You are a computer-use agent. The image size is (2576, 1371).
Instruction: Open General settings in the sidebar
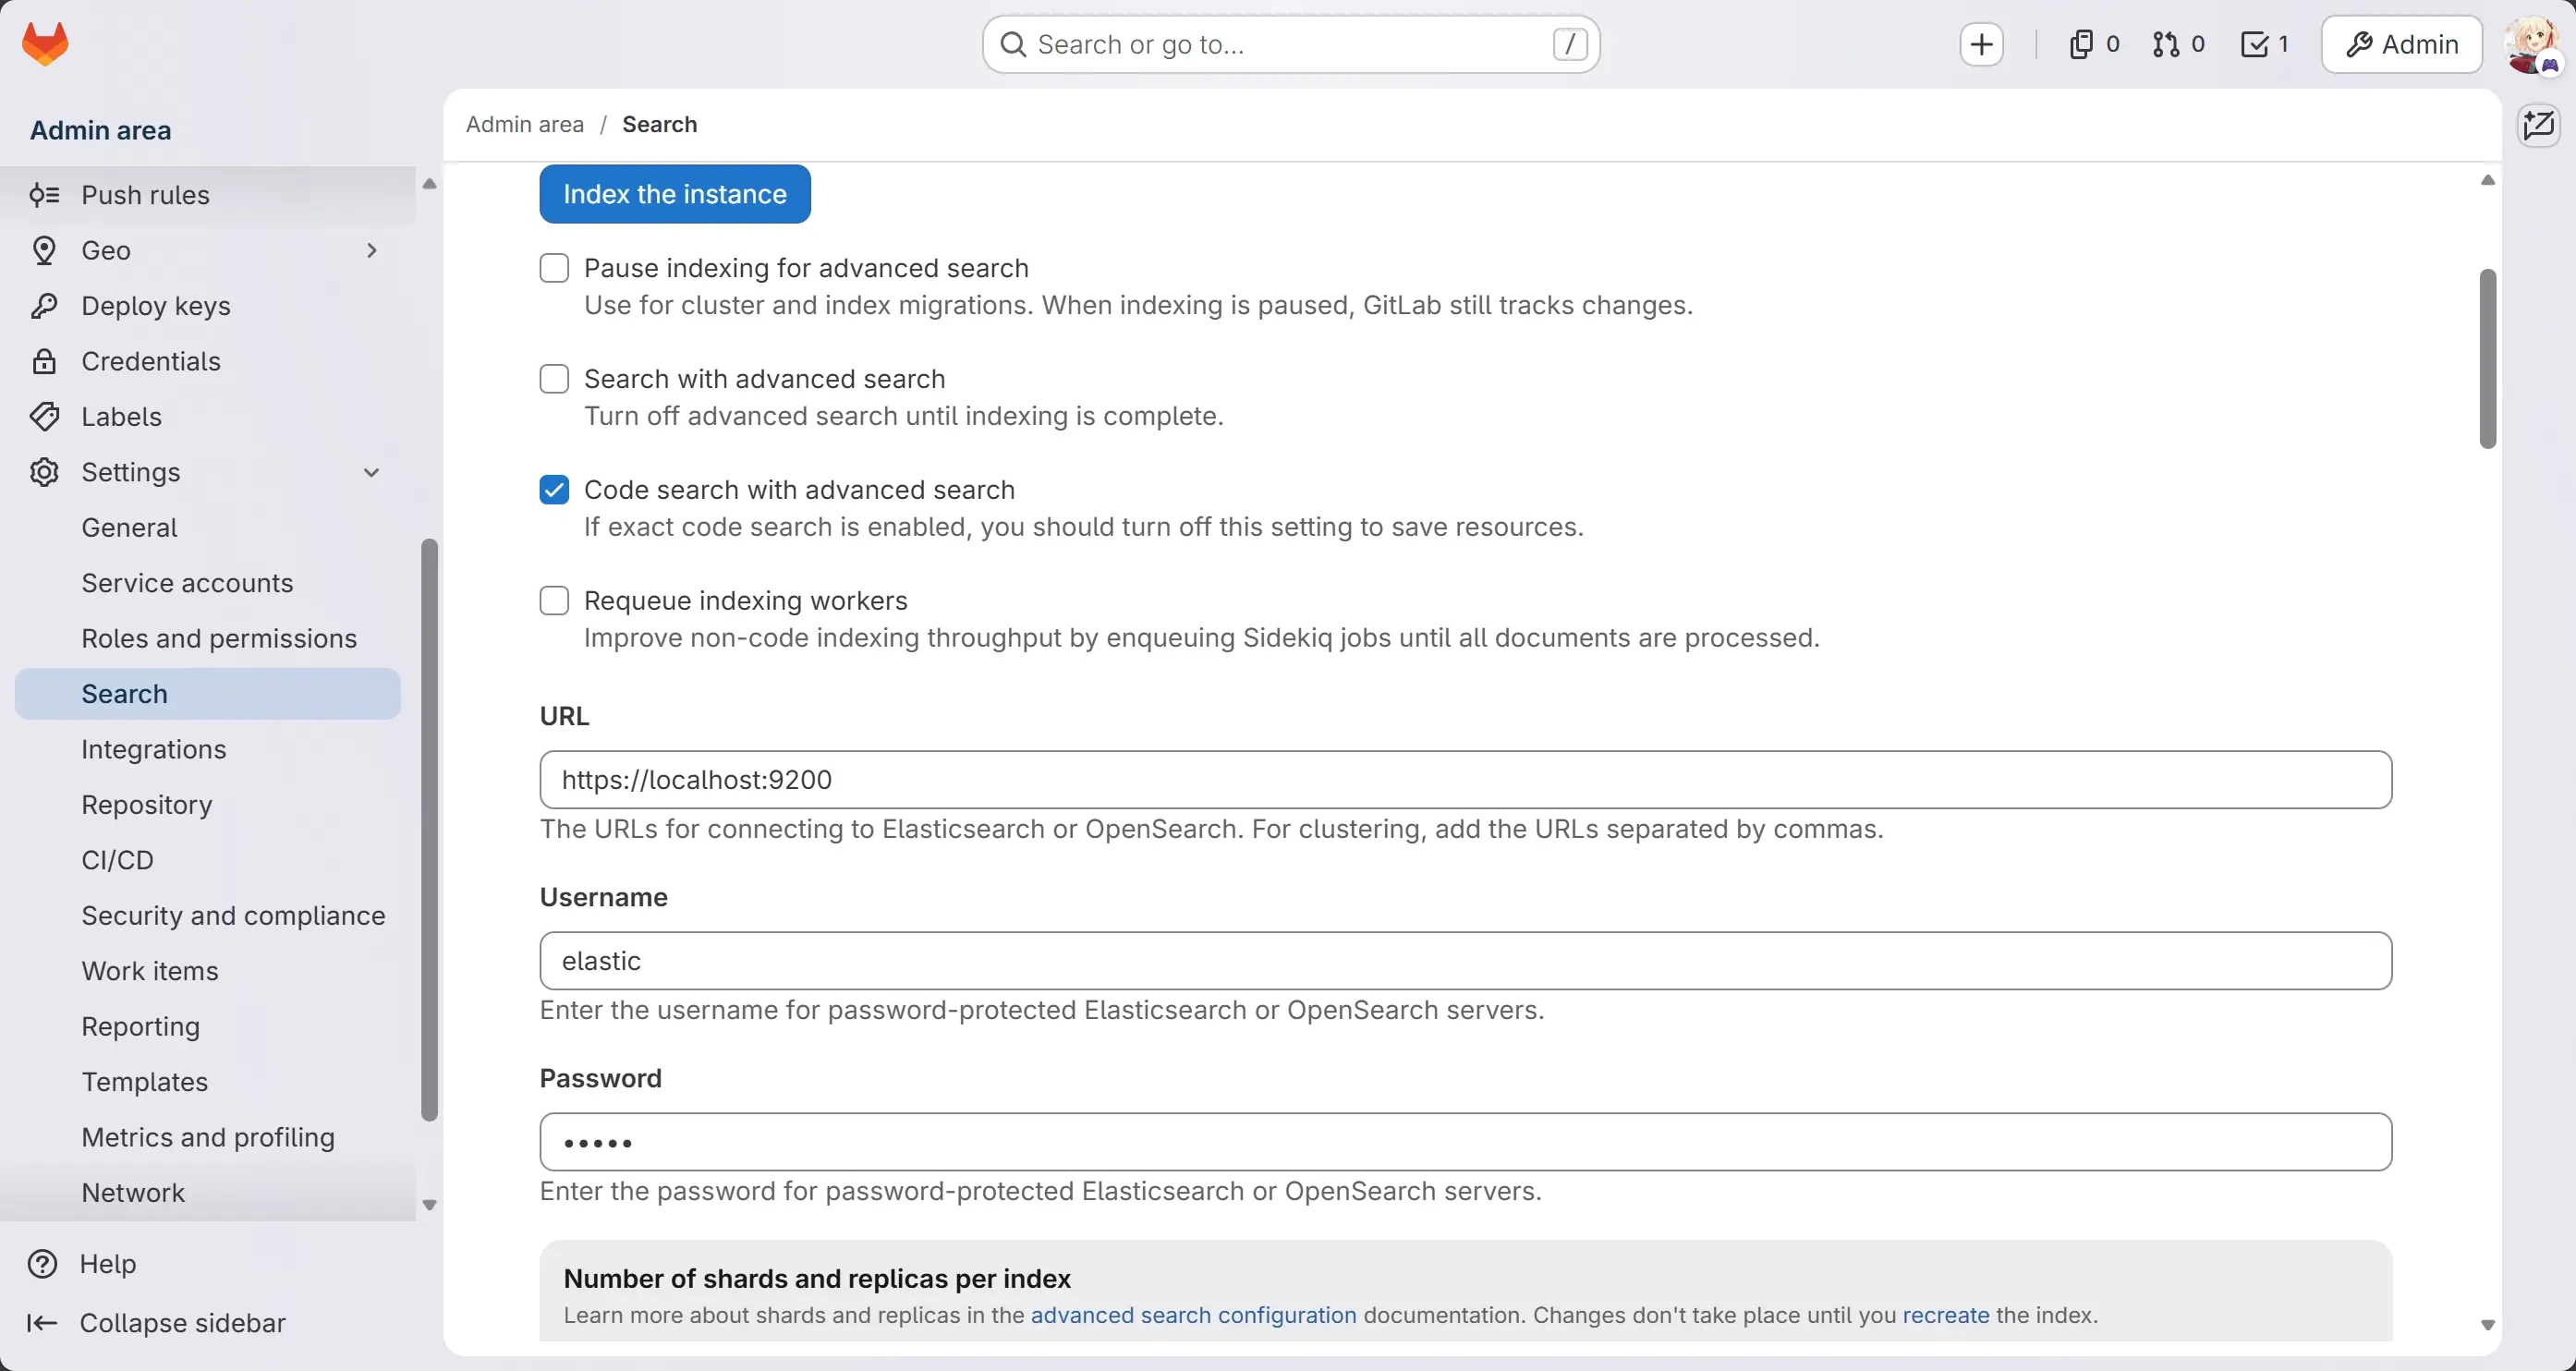[207, 528]
